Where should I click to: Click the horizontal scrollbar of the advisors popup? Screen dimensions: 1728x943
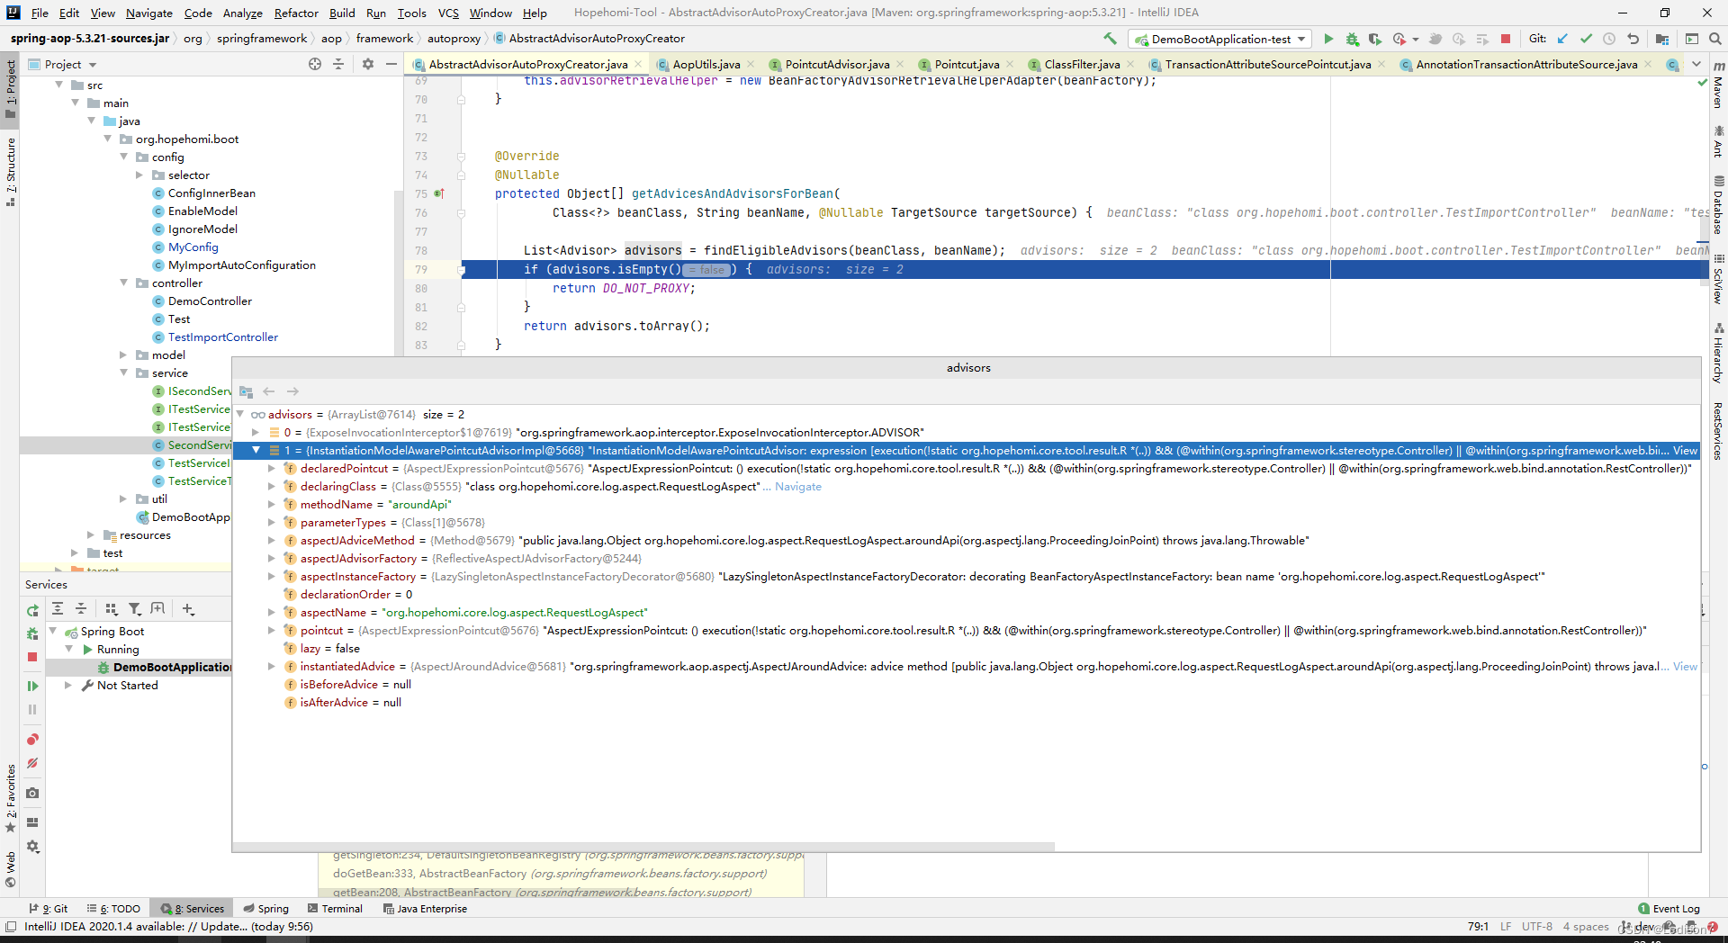[643, 847]
